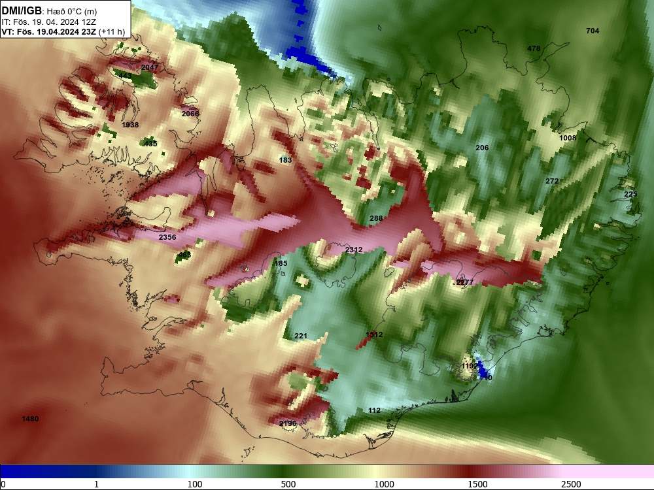Screen dimensions: 654x490
Task: Select the map value 2196
Action: pyautogui.click(x=288, y=423)
